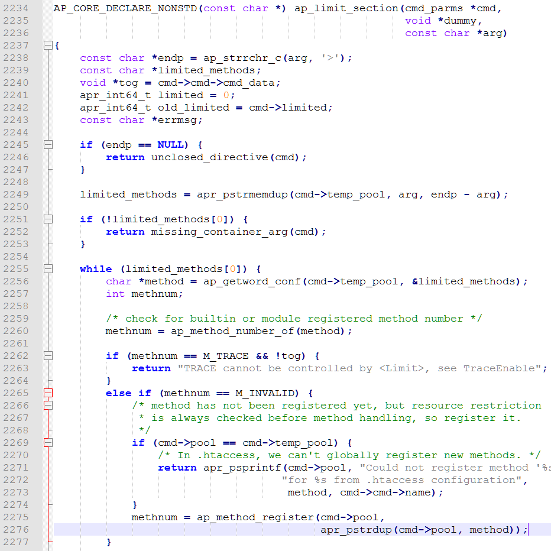Collapse the 'if (endp == NULL)' block fold
The width and height of the screenshot is (551, 551).
coord(48,145)
